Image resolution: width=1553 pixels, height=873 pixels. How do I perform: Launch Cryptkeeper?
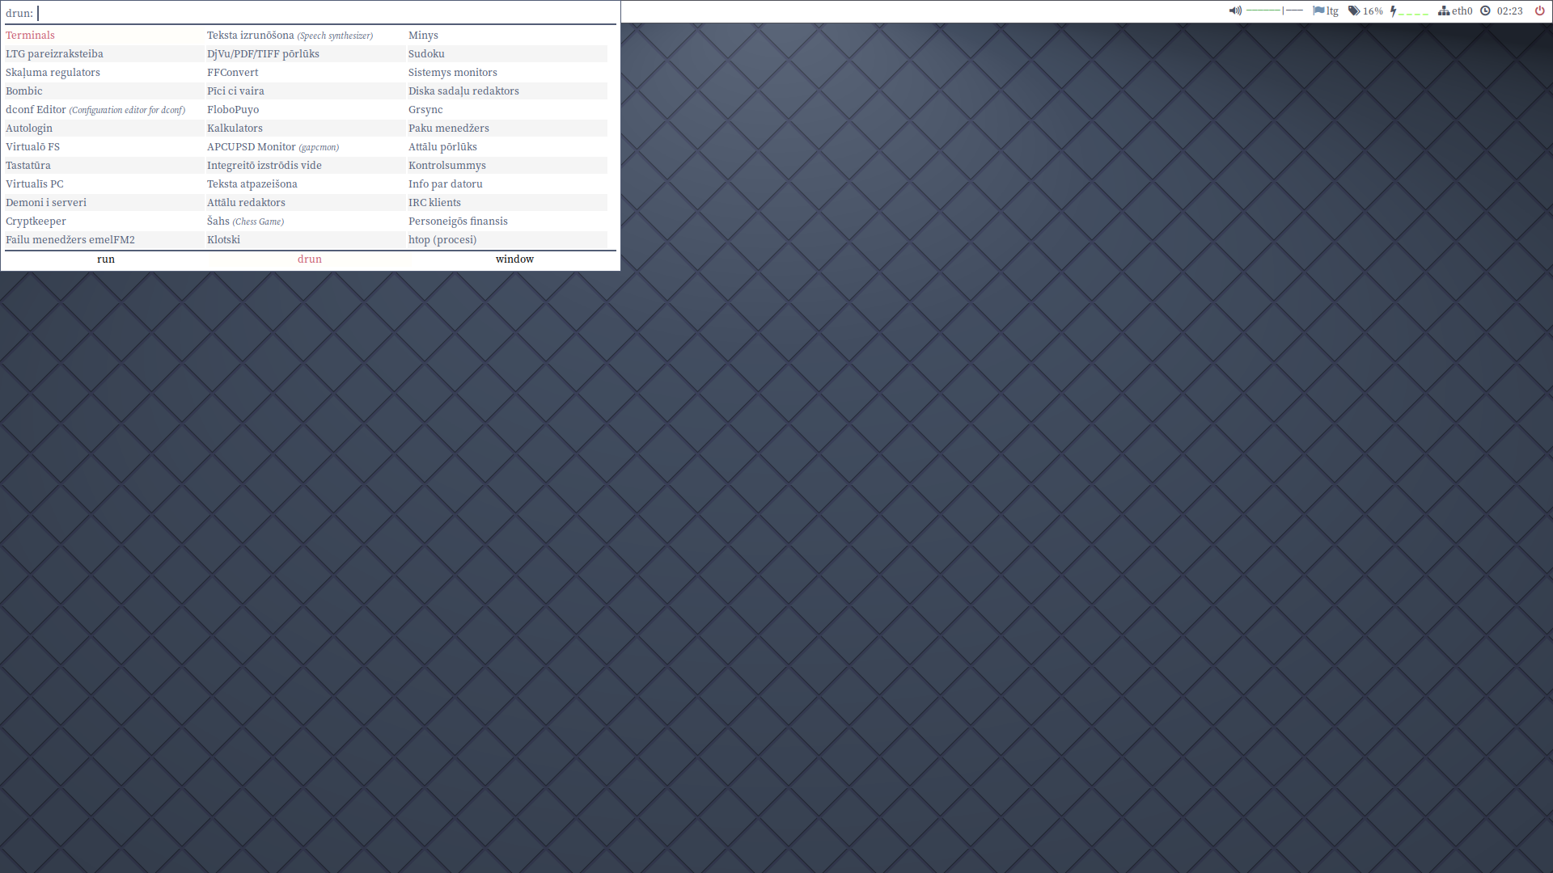104,221
